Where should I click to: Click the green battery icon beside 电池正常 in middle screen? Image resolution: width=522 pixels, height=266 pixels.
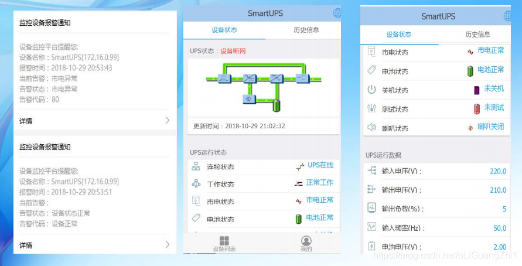[299, 219]
